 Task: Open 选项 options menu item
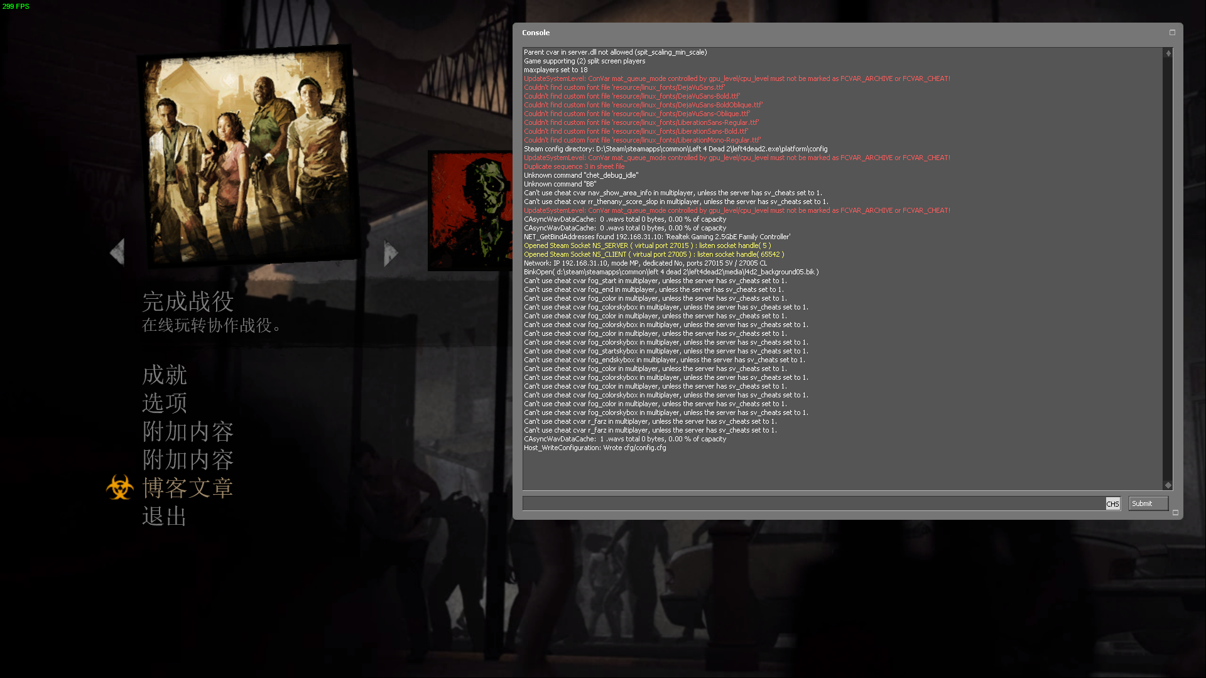point(165,403)
